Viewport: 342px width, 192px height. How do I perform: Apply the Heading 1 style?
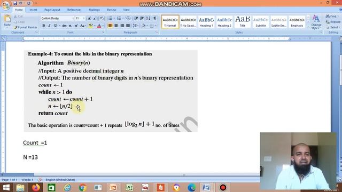[206, 22]
